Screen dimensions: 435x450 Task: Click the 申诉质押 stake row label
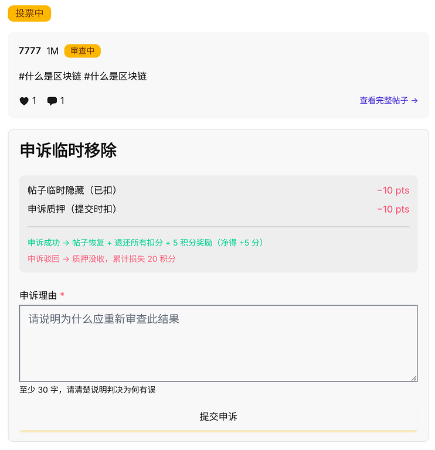pyautogui.click(x=73, y=209)
